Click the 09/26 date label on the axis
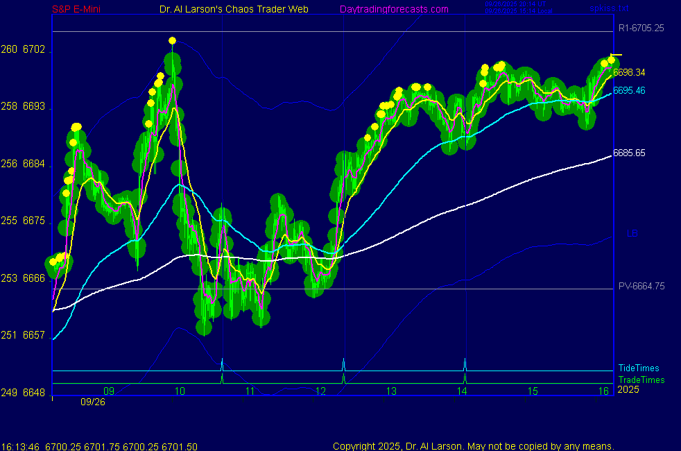681x451 pixels. 93,402
